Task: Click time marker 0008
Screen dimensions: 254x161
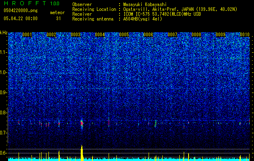Action: pos(196,35)
